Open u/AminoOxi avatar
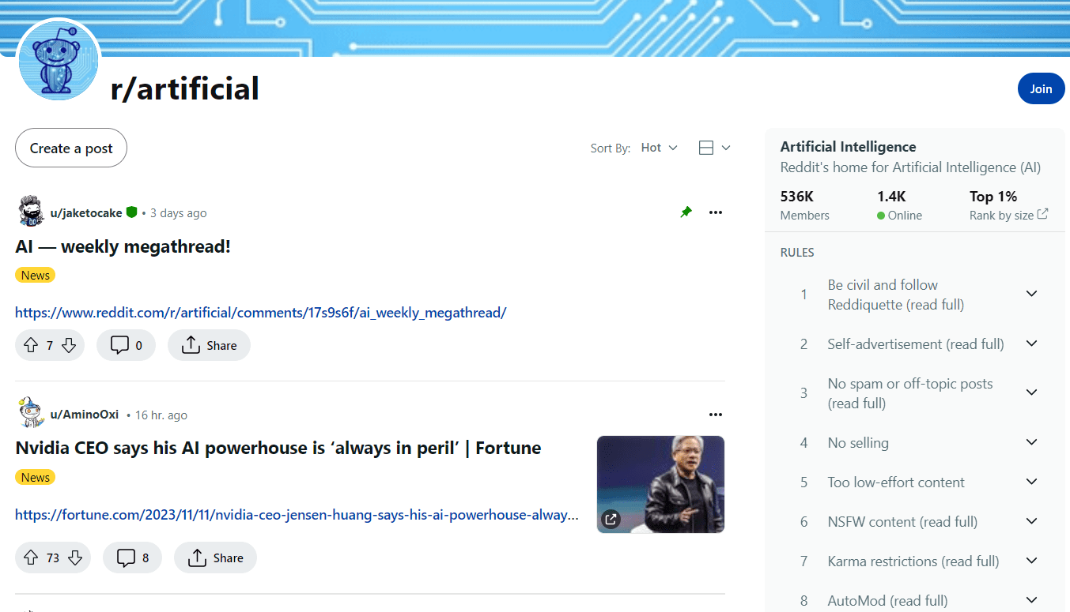This screenshot has height=612, width=1070. click(x=31, y=413)
